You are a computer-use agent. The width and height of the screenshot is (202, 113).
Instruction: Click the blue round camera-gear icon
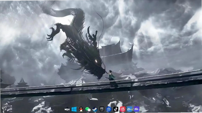109,109
